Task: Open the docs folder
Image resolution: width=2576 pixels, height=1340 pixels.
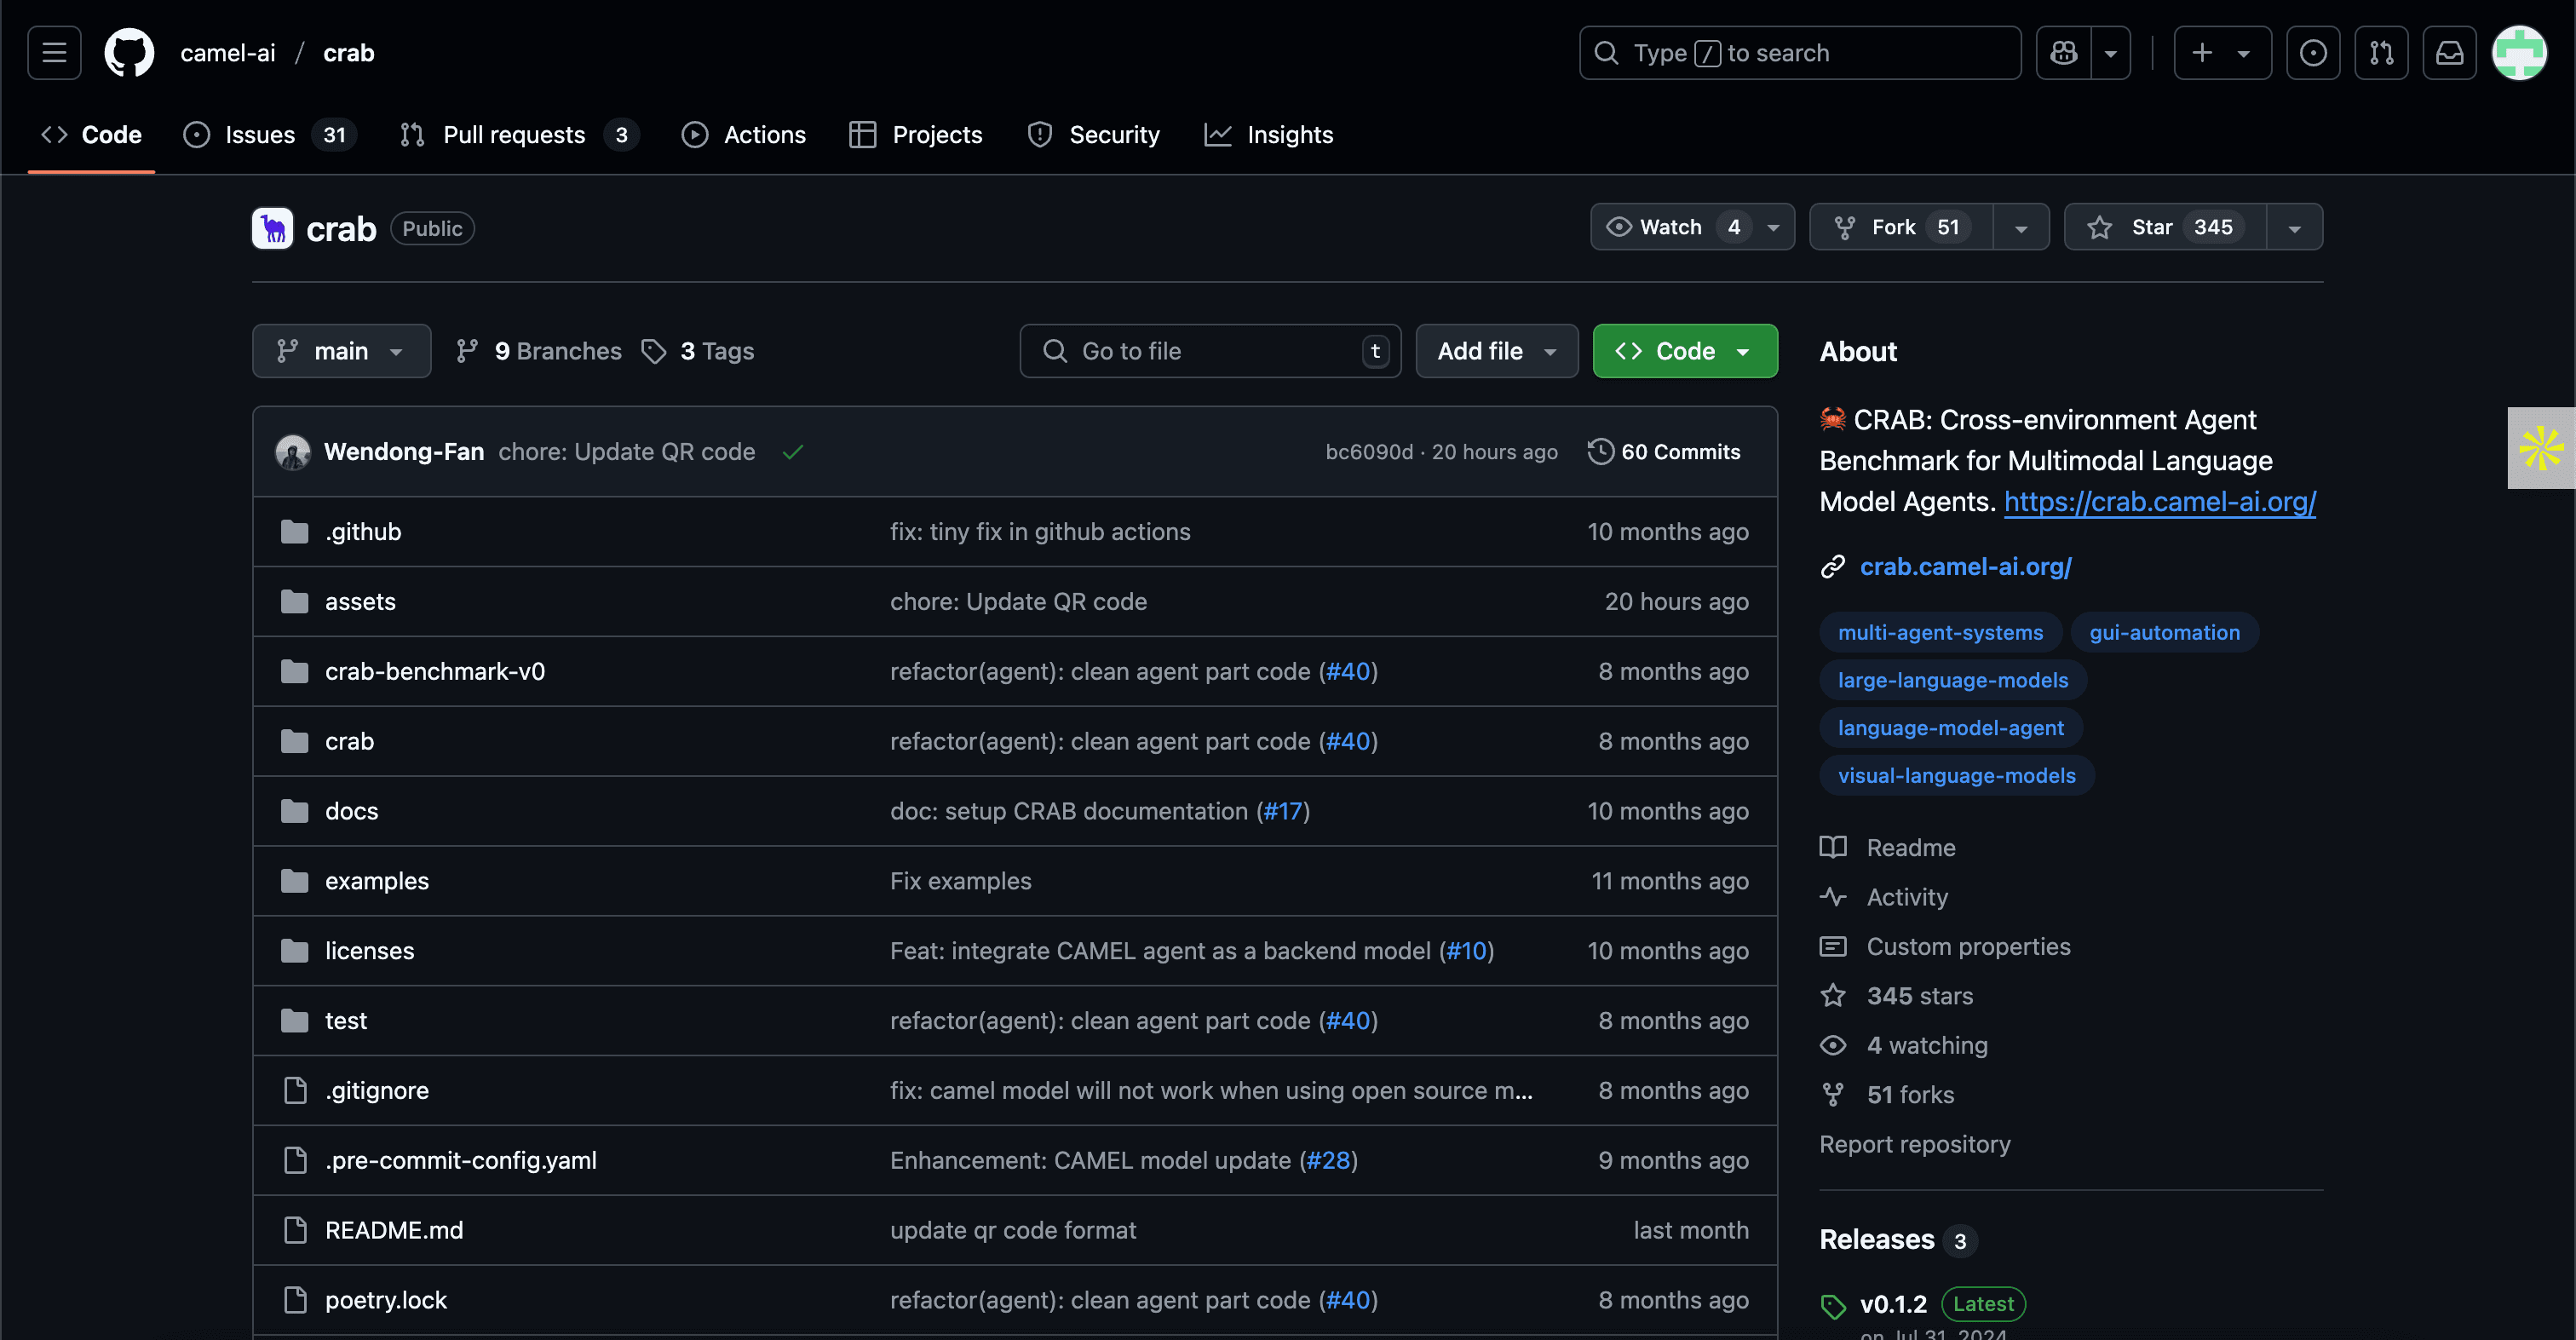Action: 352,812
